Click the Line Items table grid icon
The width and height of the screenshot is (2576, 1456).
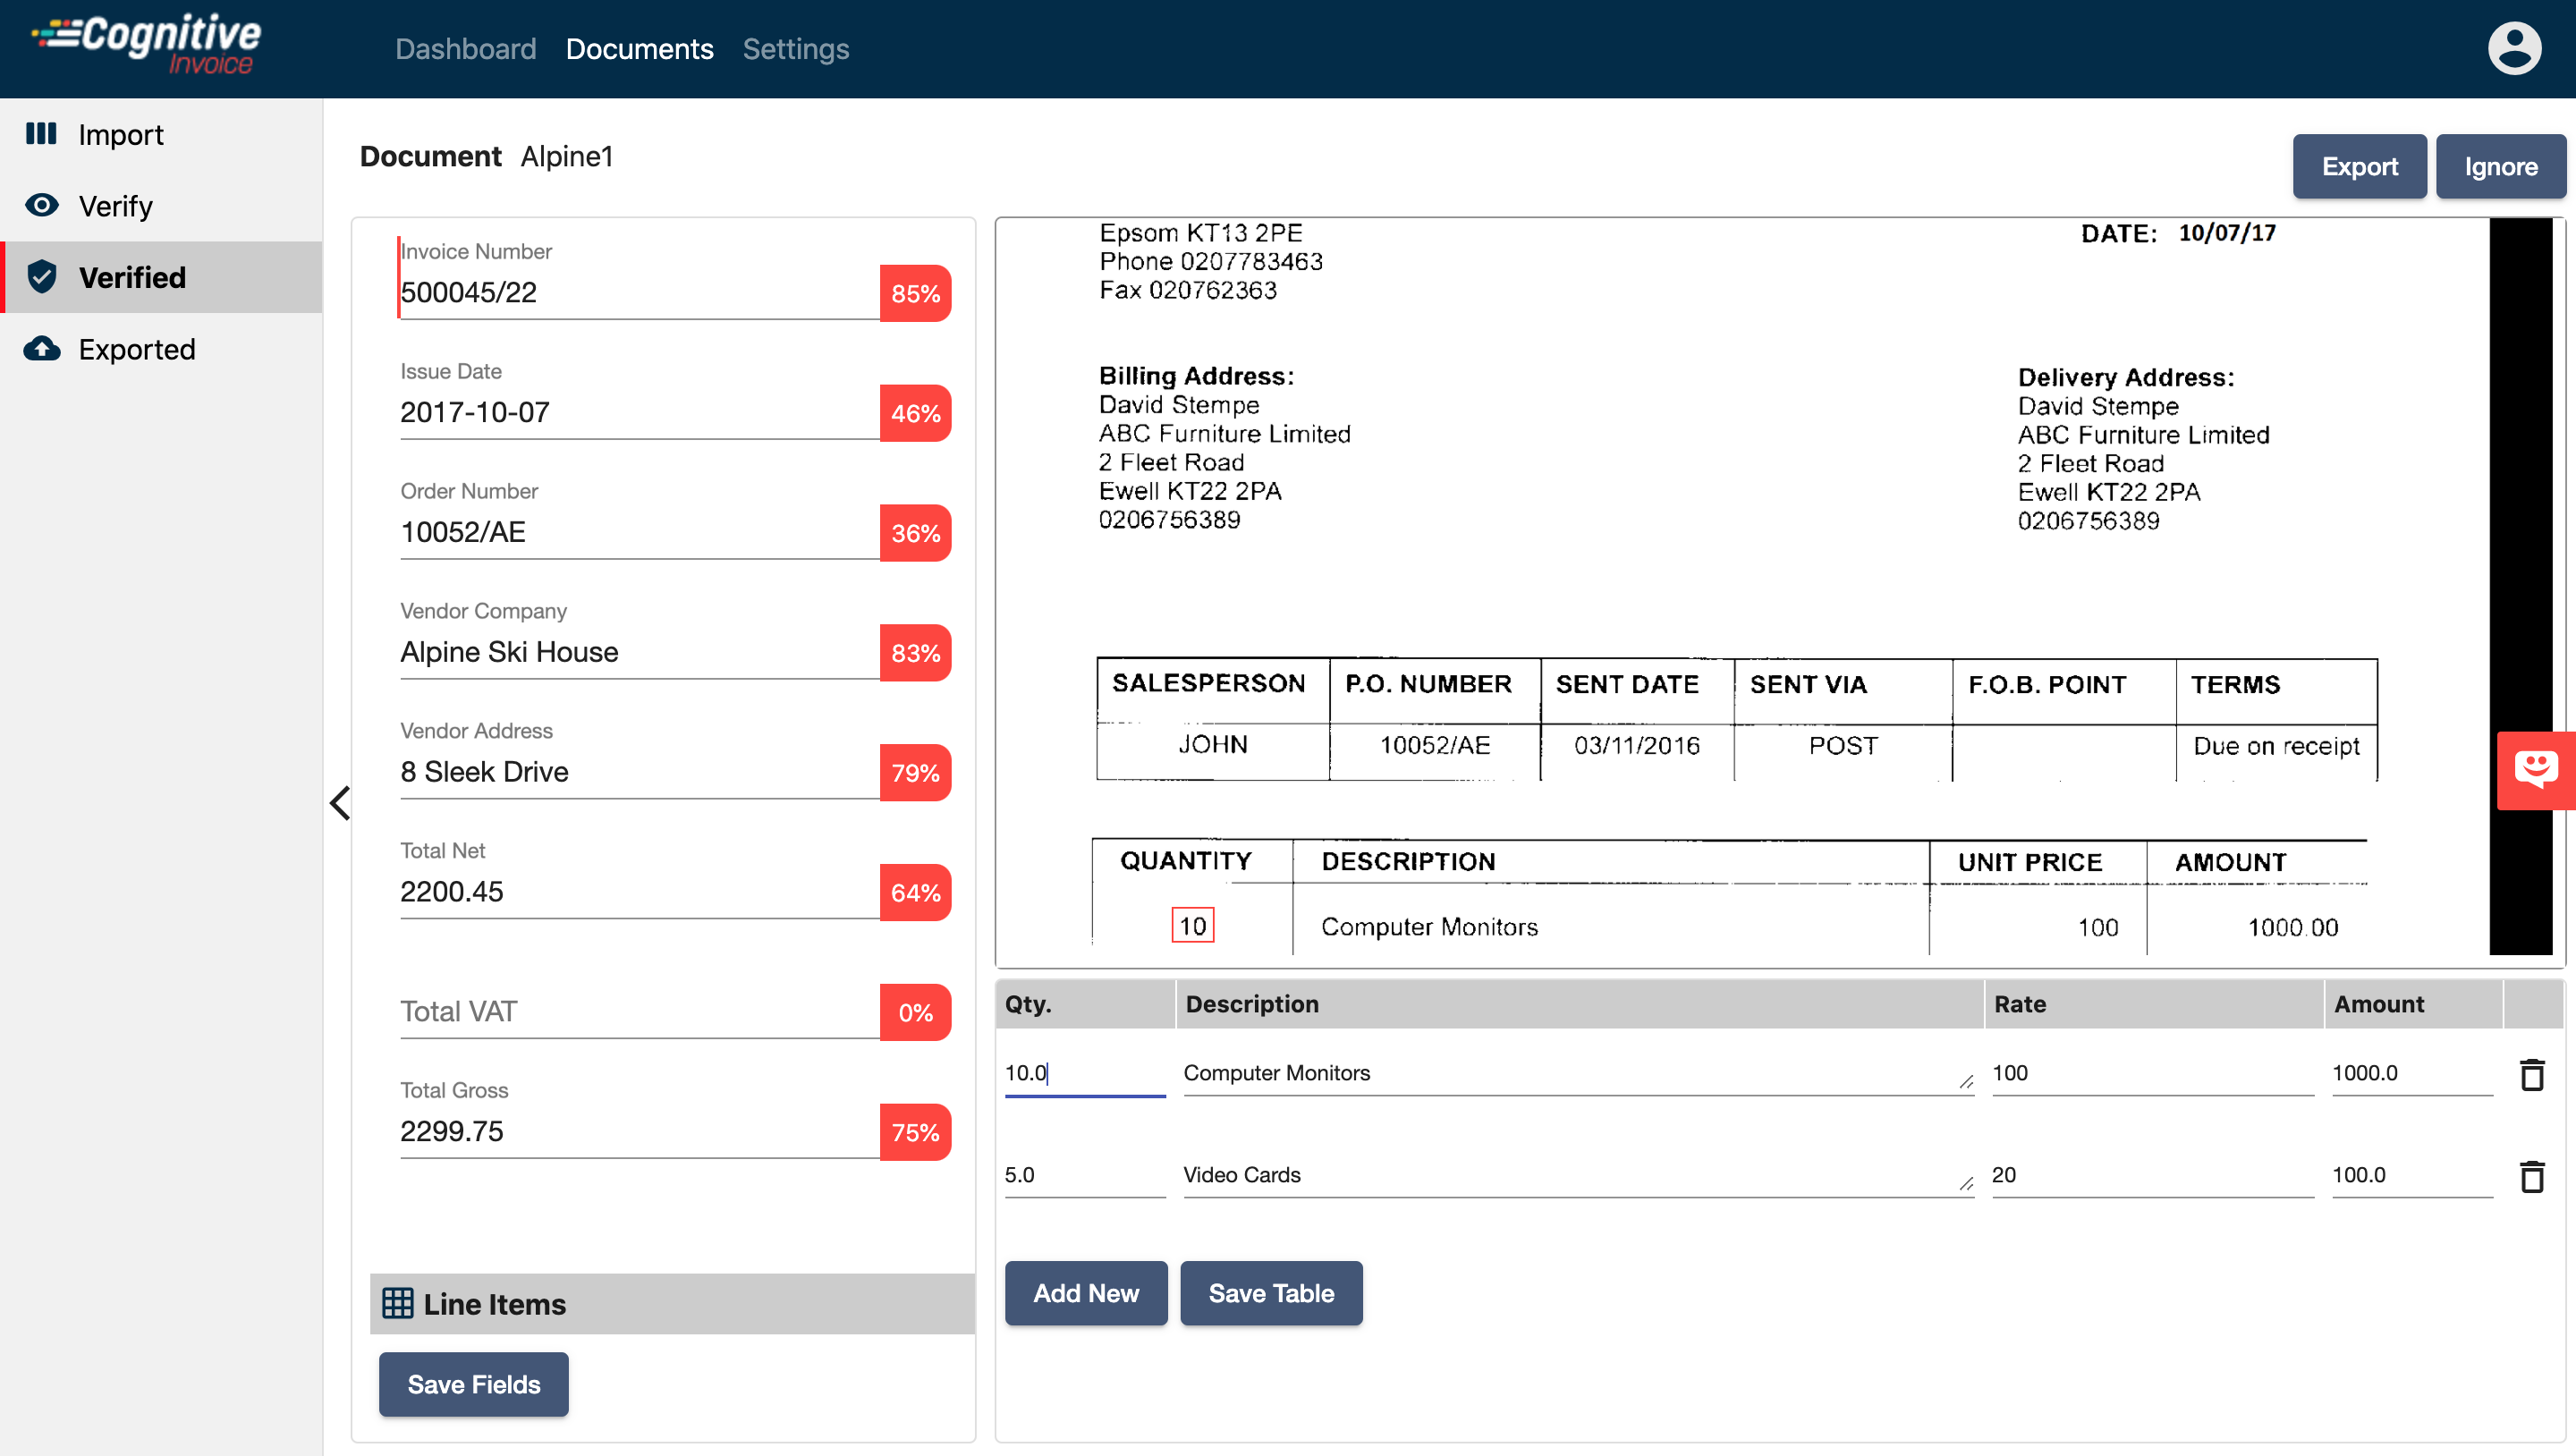pos(397,1303)
